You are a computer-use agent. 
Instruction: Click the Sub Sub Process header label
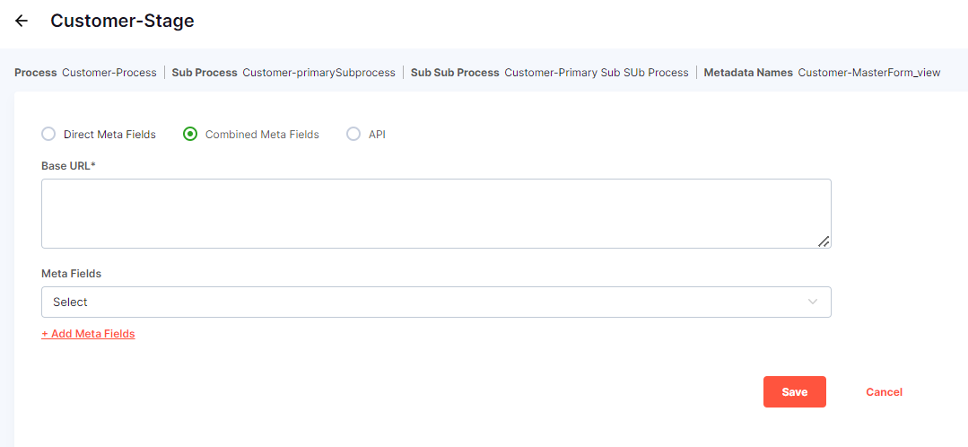pyautogui.click(x=455, y=73)
